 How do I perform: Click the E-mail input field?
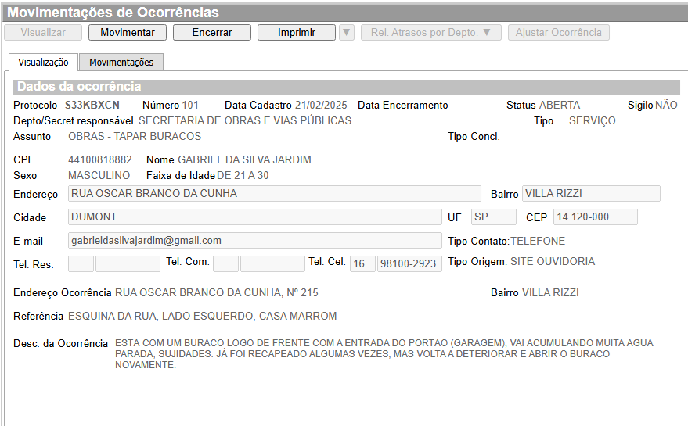[254, 241]
